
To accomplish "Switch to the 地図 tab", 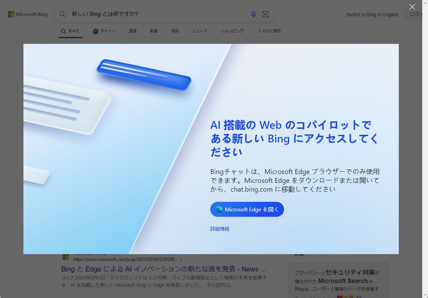I will click(175, 31).
